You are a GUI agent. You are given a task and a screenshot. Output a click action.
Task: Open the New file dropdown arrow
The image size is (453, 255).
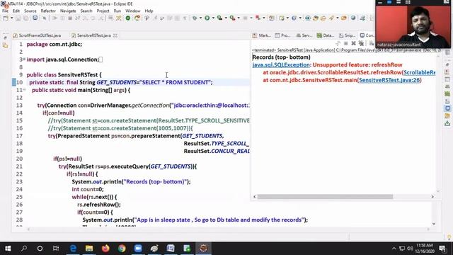point(12,18)
